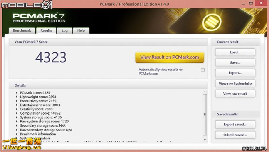Viewport: 269px width, 152px height.
Task: Expand Benchmark information in Details
Action: pos(17,134)
